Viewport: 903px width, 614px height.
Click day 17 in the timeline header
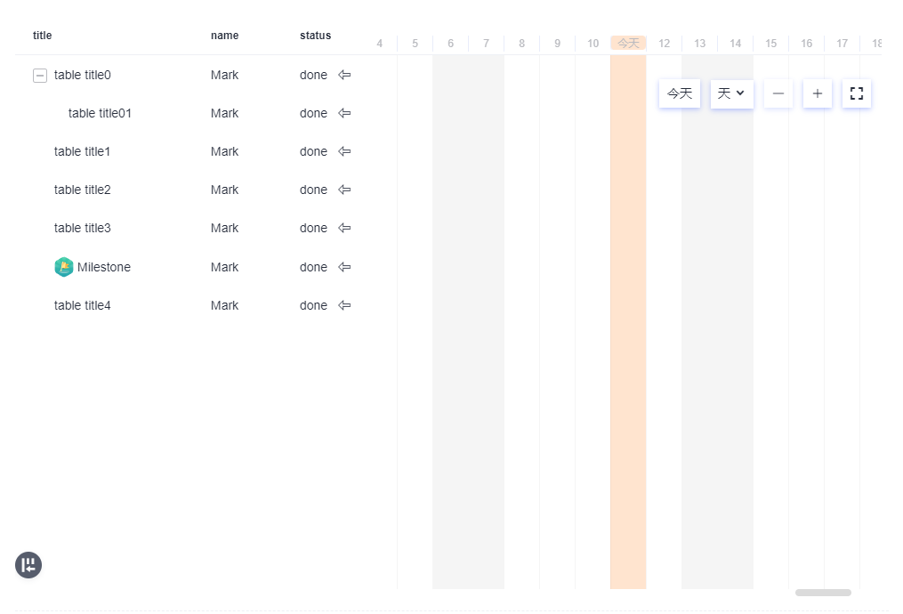(x=842, y=44)
